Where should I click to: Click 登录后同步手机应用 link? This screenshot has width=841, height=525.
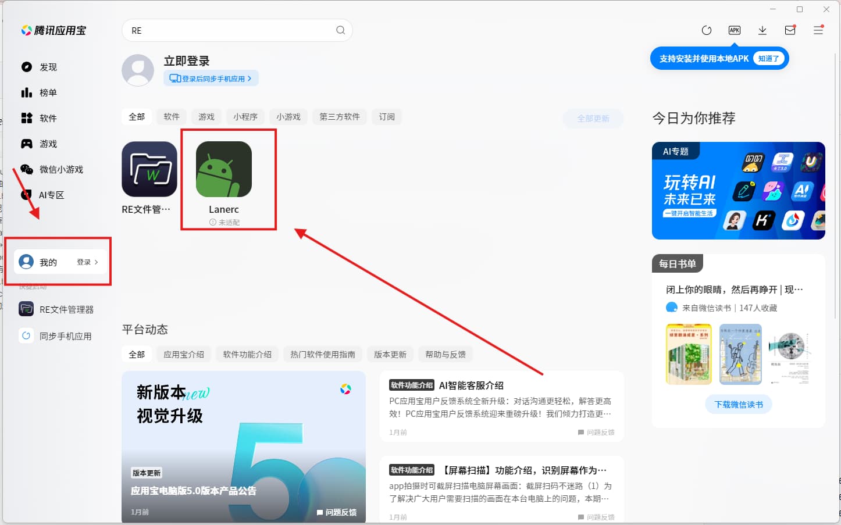coord(211,78)
